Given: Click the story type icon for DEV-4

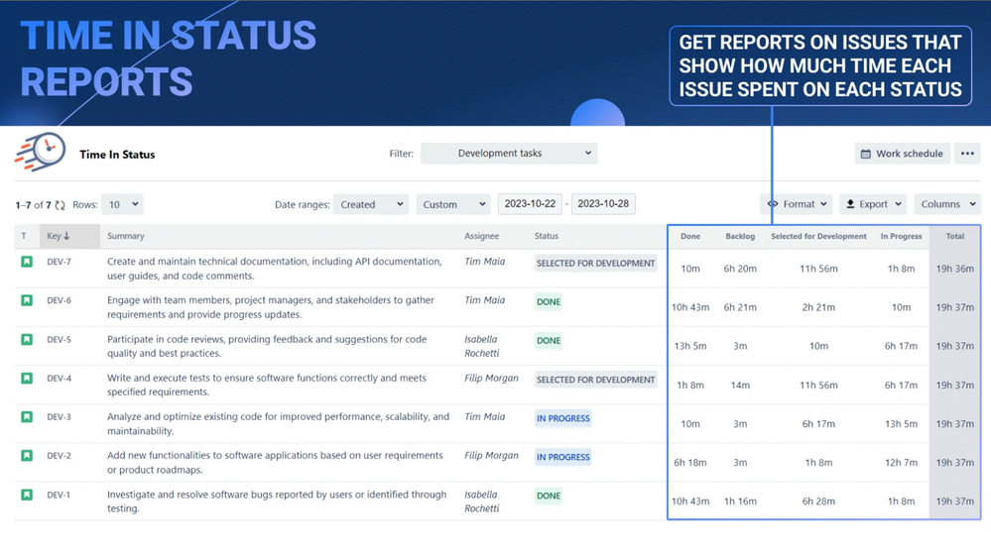Looking at the screenshot, I should [x=27, y=378].
